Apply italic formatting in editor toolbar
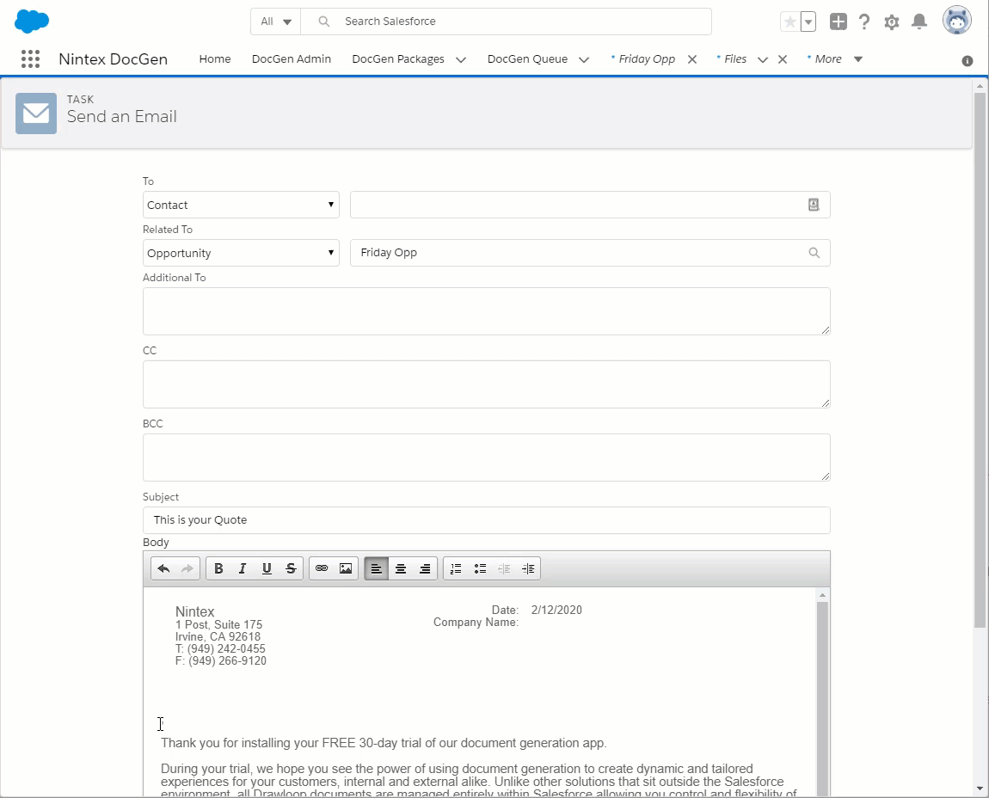 tap(243, 568)
